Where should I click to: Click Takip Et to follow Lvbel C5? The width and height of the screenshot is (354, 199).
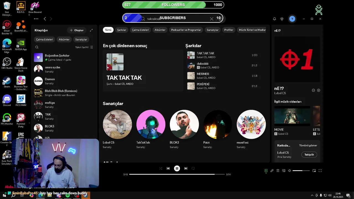(x=309, y=155)
